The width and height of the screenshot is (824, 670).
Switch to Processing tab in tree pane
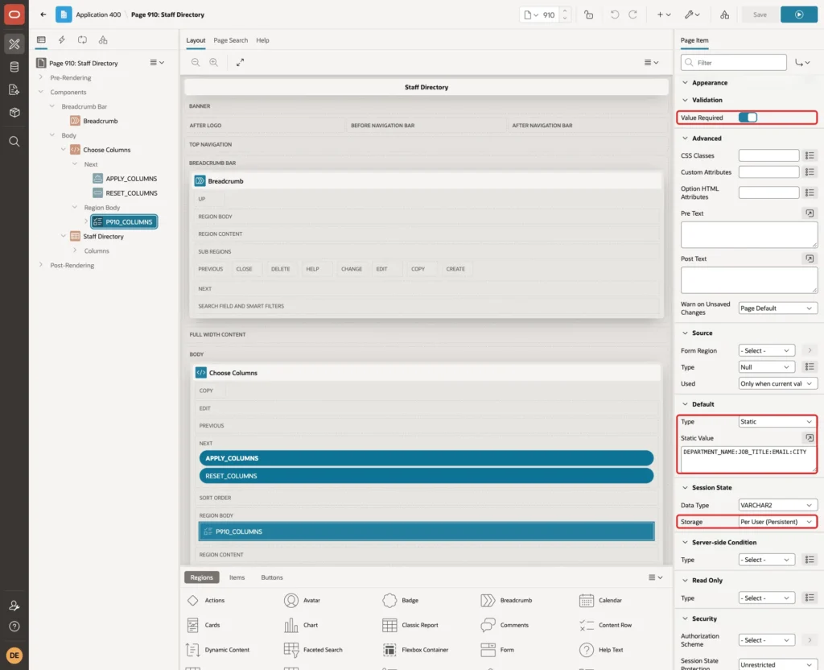(83, 40)
